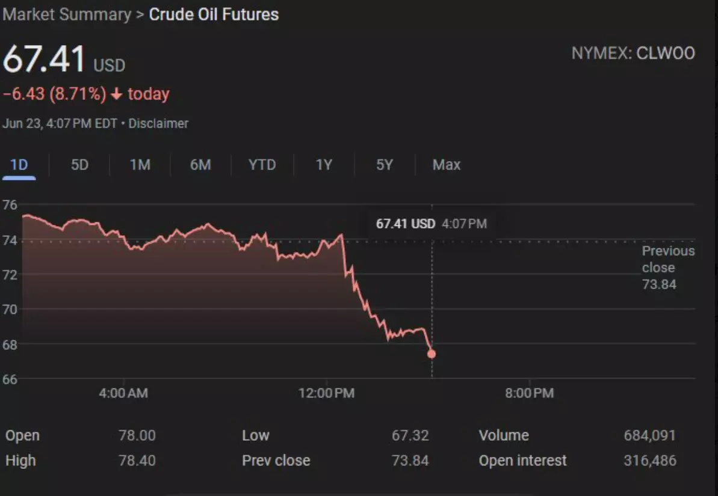The image size is (718, 496).
Task: Reselect the active 1D tab
Action: pos(18,164)
